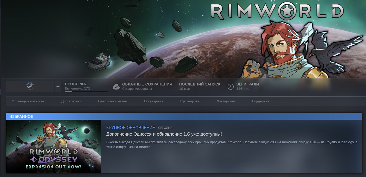
Task: Open the RimWorld Odyssey expansion thumbnail
Action: pyautogui.click(x=54, y=146)
